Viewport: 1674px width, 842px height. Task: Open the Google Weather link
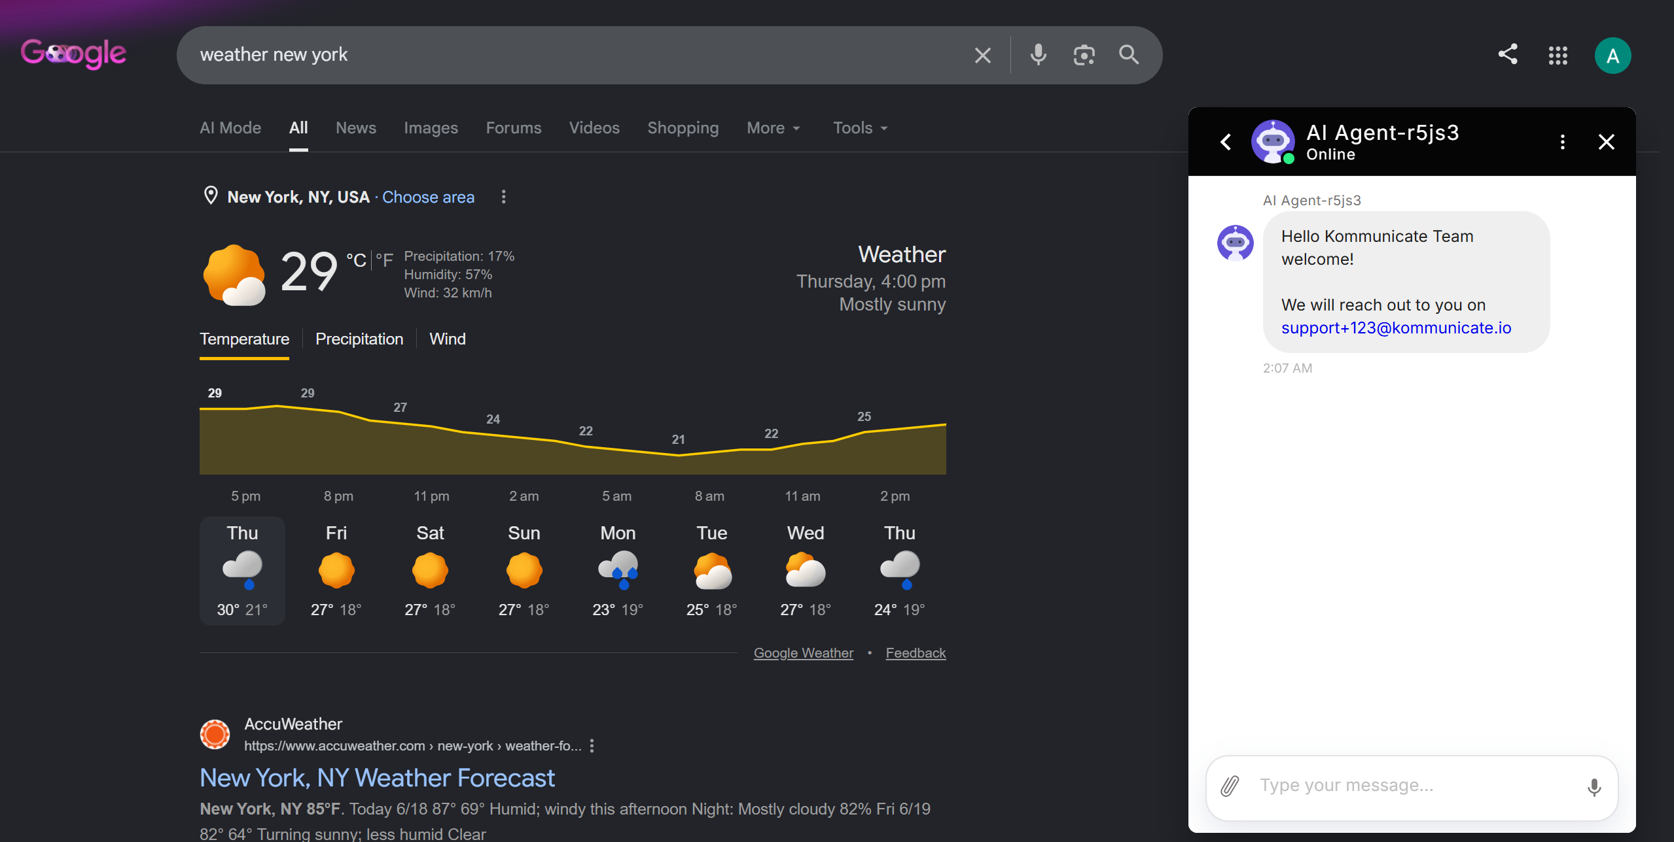[804, 653]
